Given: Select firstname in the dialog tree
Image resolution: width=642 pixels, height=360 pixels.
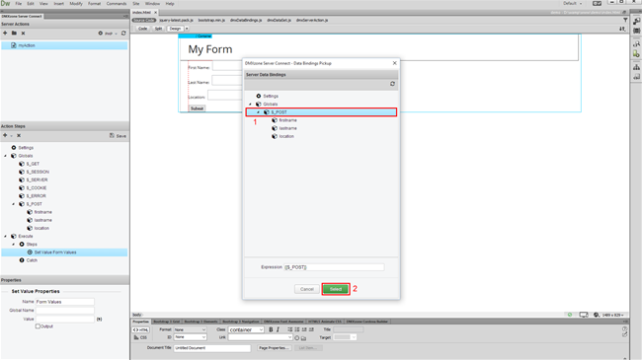Looking at the screenshot, I should click(287, 120).
